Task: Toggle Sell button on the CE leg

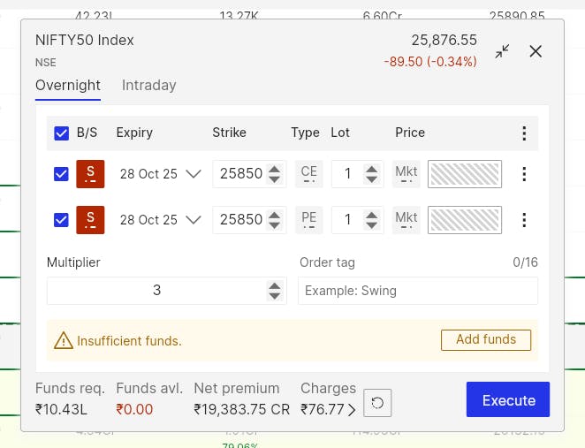Action: click(90, 174)
